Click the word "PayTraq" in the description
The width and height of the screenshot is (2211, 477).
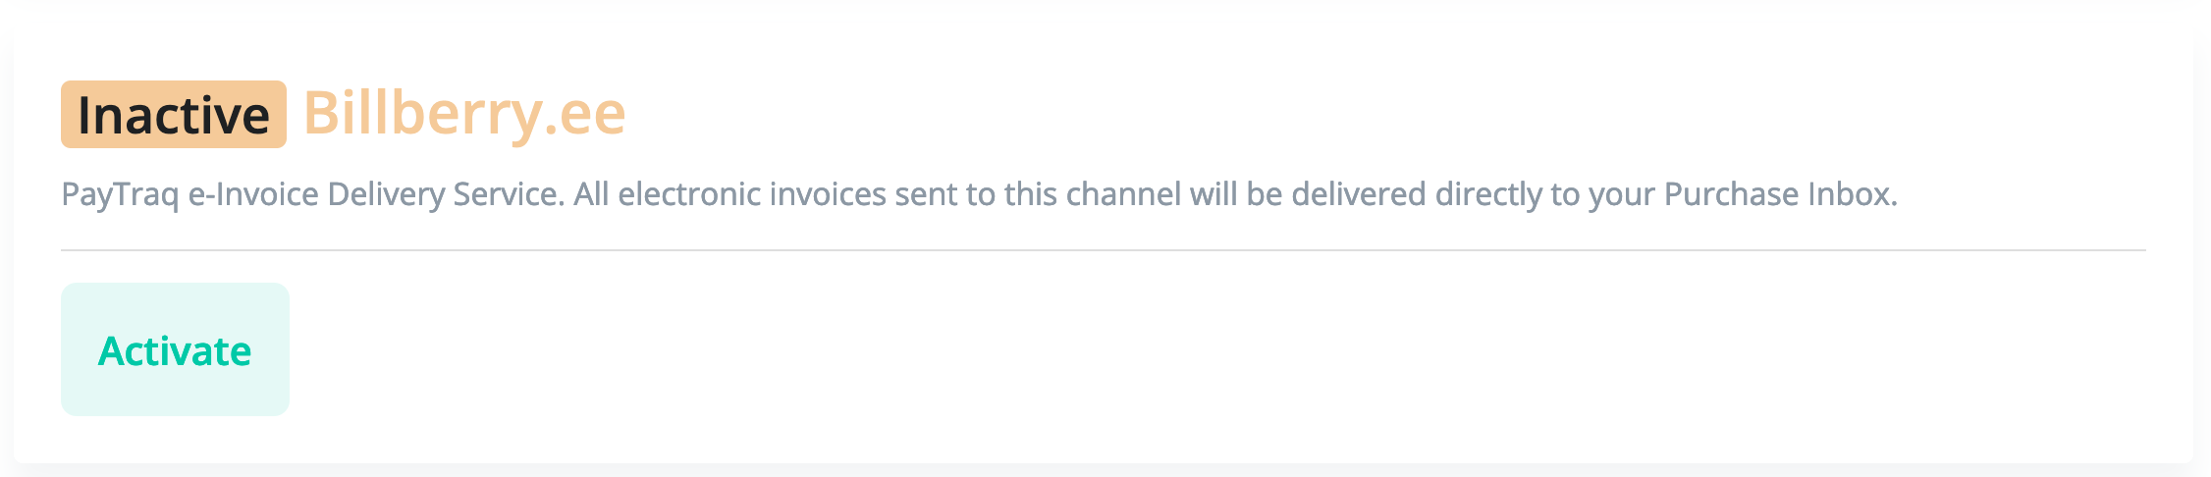point(120,194)
